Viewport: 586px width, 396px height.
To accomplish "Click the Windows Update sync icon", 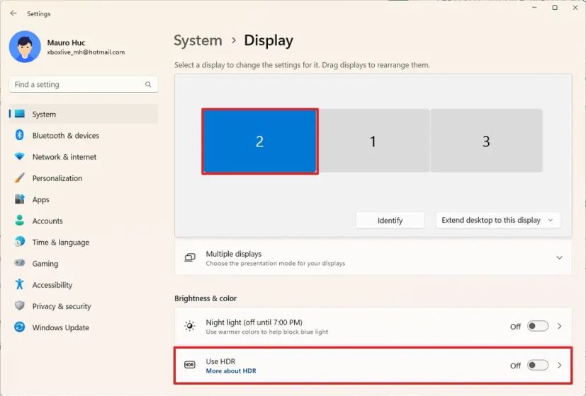I will tap(19, 327).
